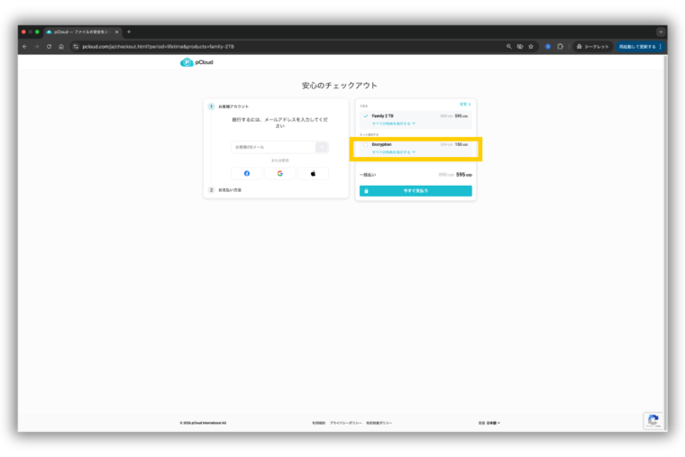Image resolution: width=685 pixels, height=457 pixels.
Task: Tick the Encryption add-on checkbox
Action: [x=365, y=144]
